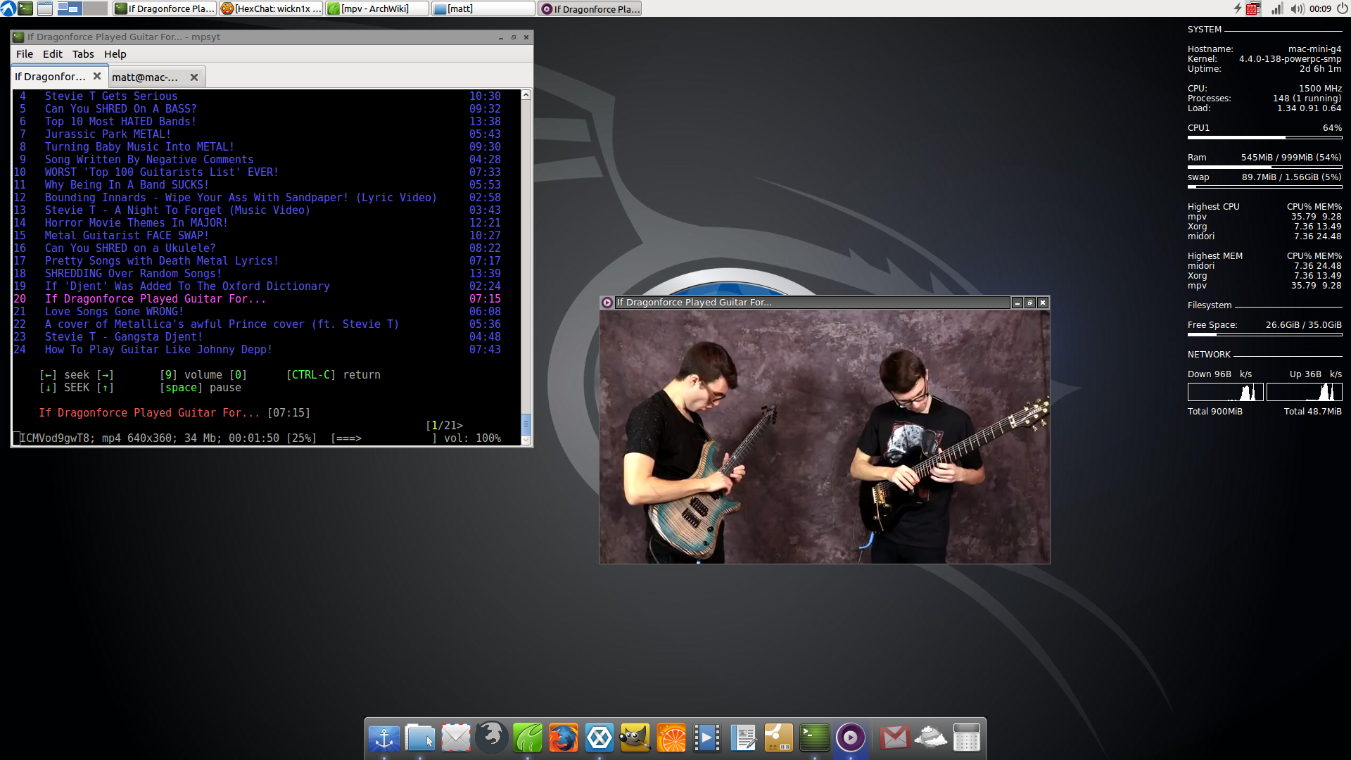Open Midori browser dock icon
Viewport: 1351px width, 760px height.
(528, 738)
